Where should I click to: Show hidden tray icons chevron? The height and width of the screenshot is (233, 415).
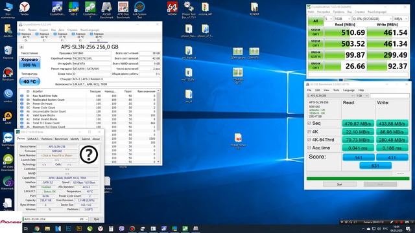click(363, 228)
